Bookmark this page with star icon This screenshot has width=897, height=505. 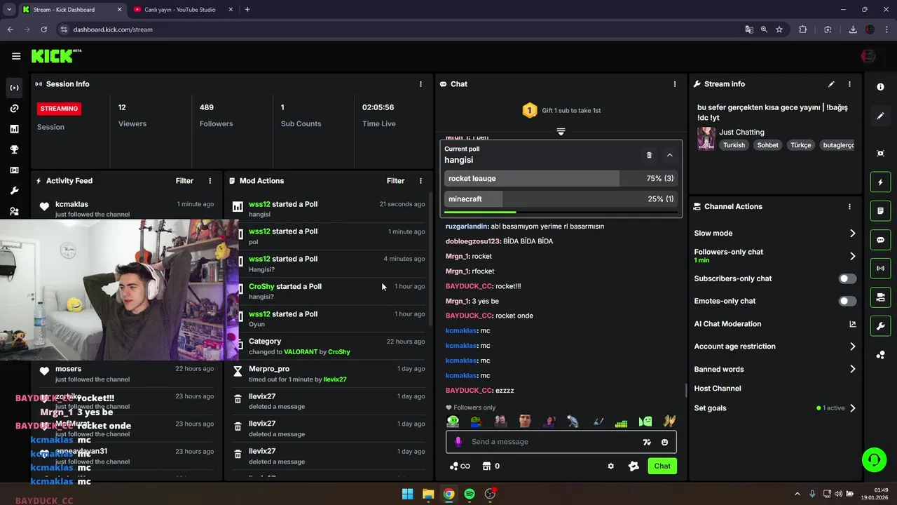779,29
